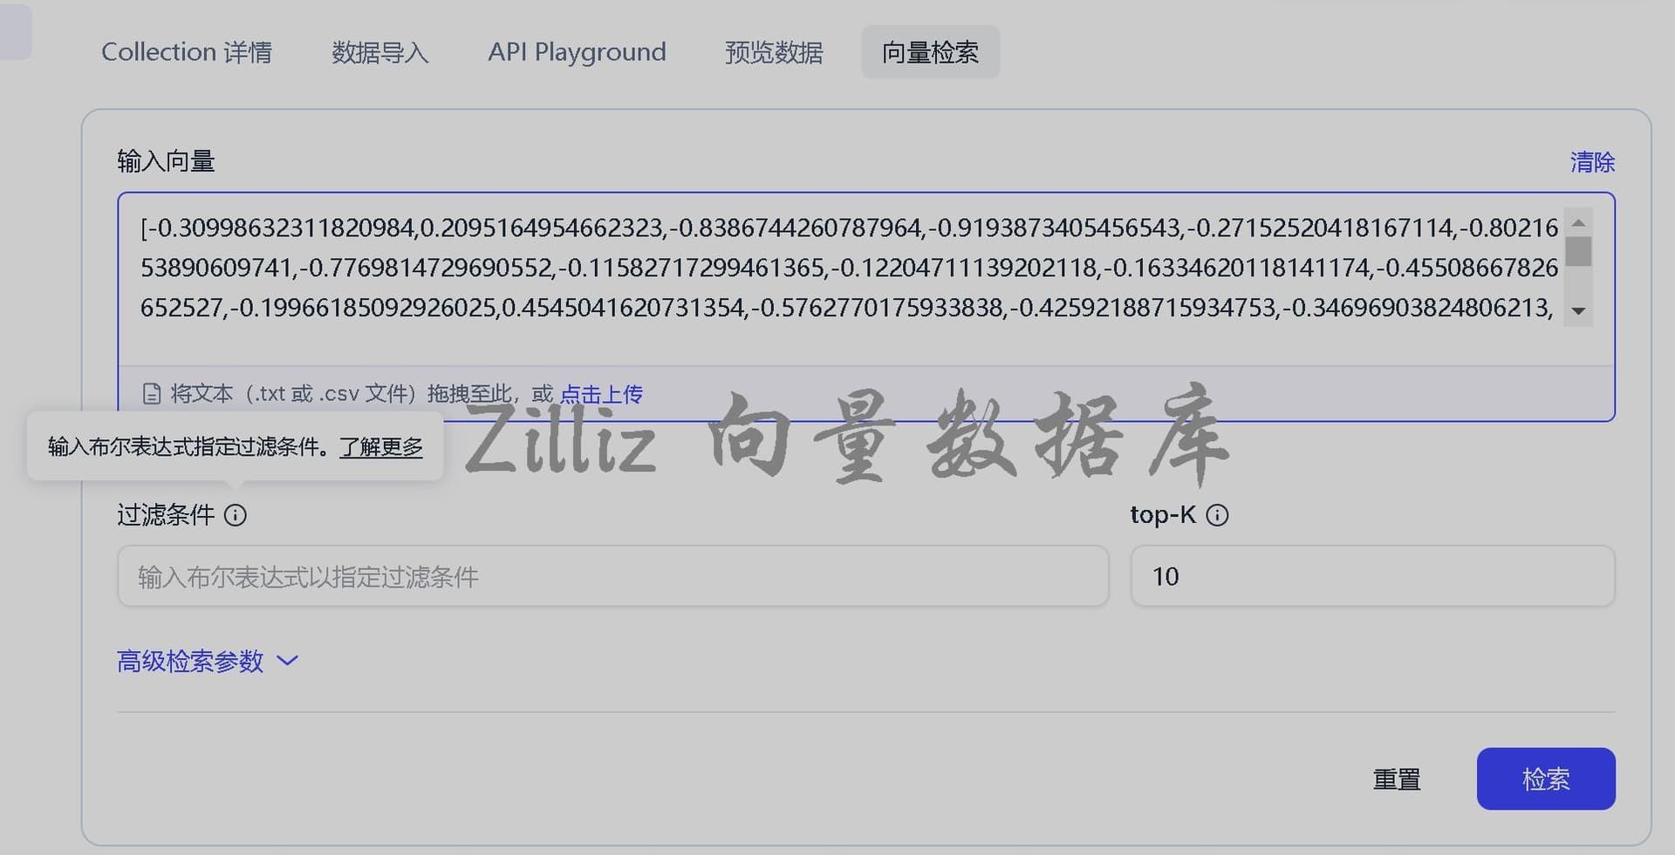Click the vector box scrollbar up arrow
This screenshot has width=1675, height=855.
tap(1578, 223)
